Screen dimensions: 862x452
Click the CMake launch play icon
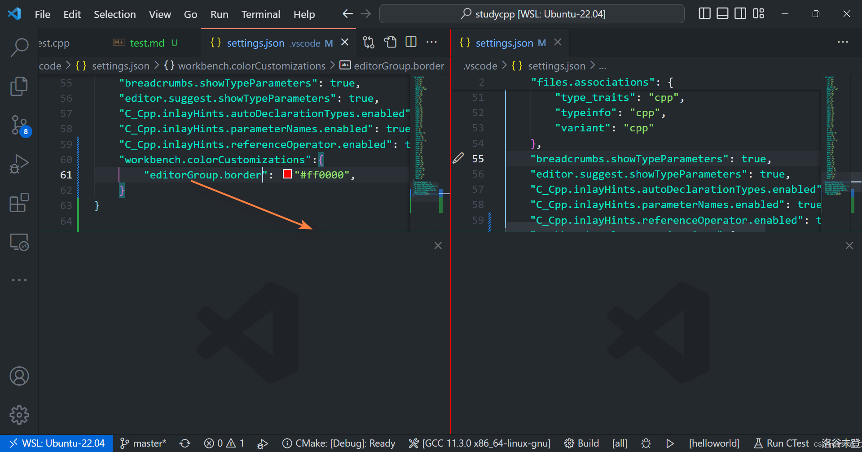[670, 443]
